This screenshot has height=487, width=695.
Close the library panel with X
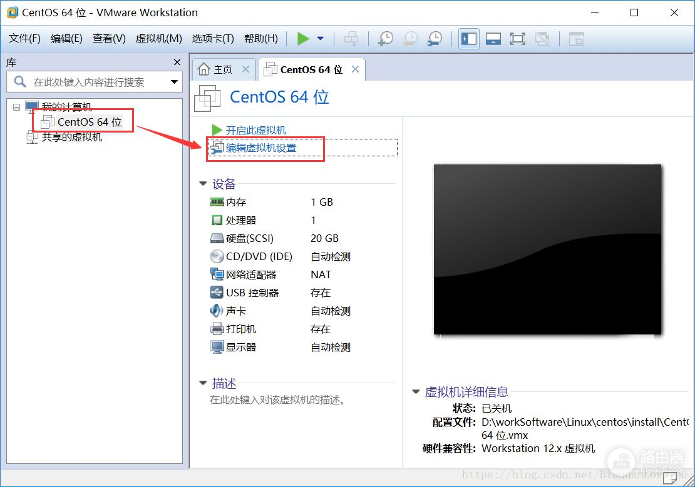tap(177, 62)
